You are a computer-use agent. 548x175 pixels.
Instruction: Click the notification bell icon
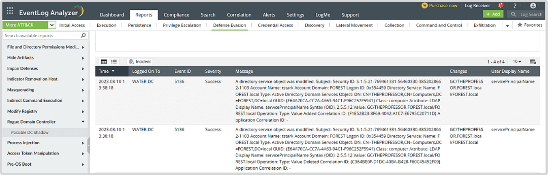500,6
